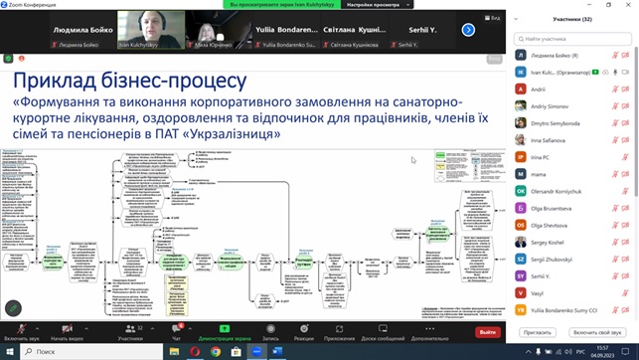Open the Доски сообщений whiteboards icon
Viewport: 639px width, 360px height.
(383, 332)
